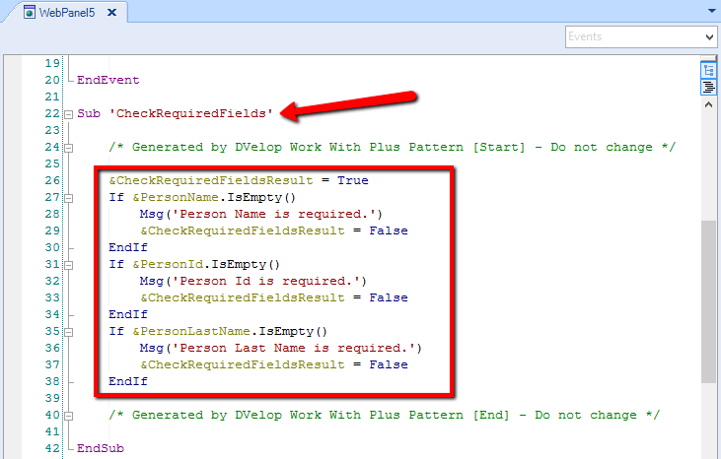Click the EndEvent keyword on line 20
Viewport: 721px width, 459px height.
click(x=108, y=80)
